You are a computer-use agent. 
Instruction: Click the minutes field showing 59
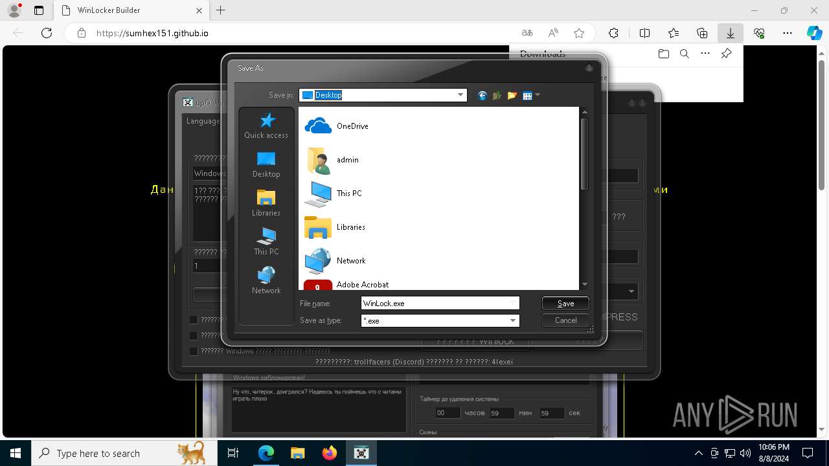[x=501, y=413]
